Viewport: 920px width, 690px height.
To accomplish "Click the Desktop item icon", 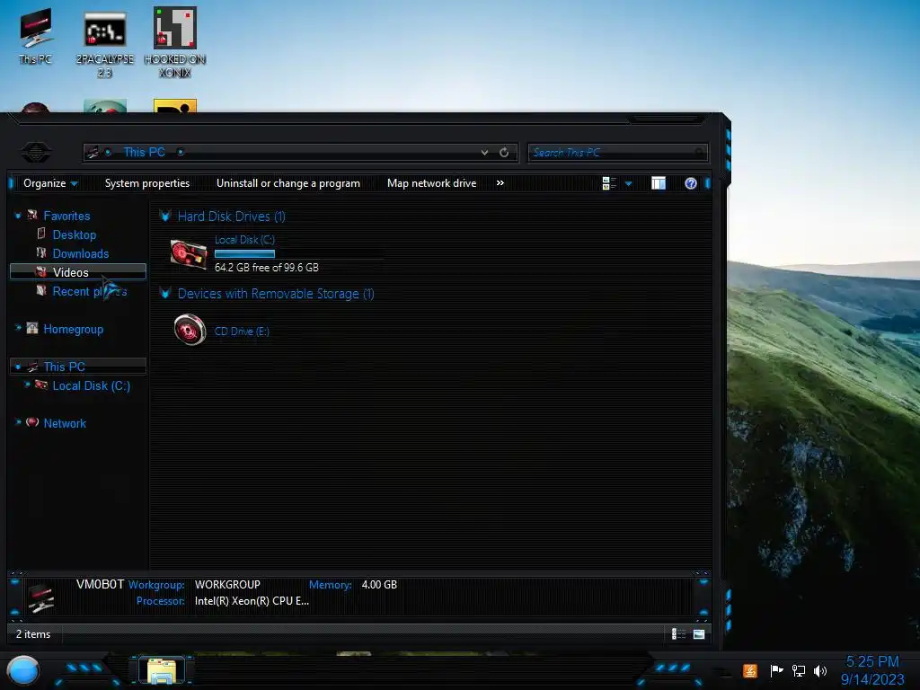I will coord(41,234).
